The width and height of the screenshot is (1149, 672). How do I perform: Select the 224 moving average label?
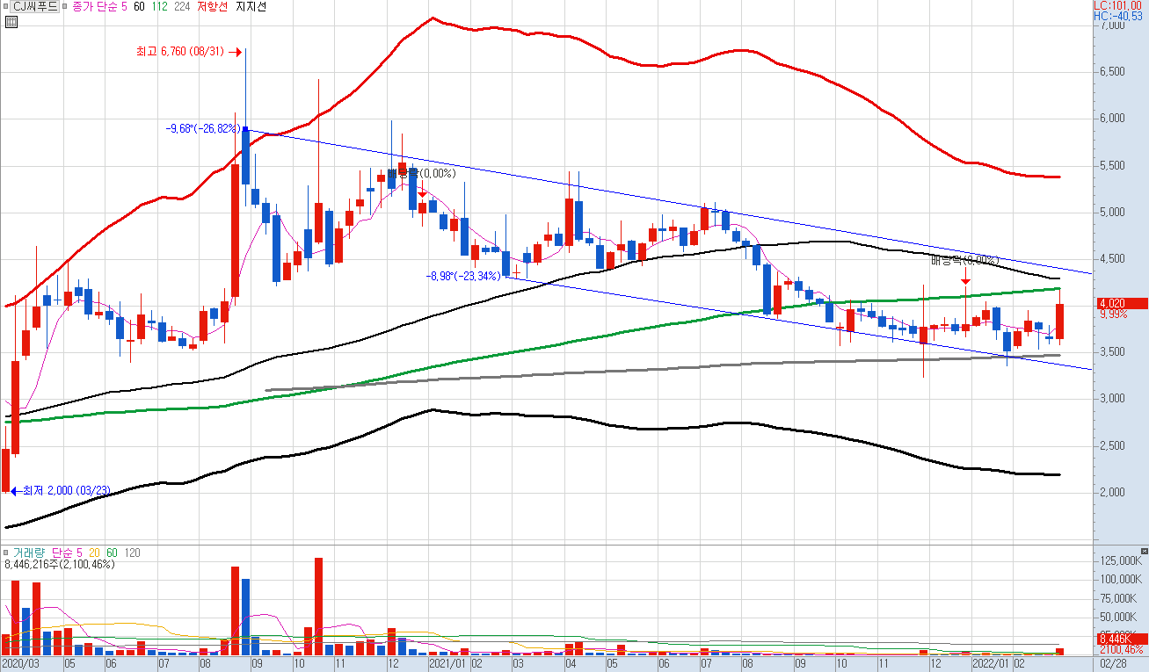tap(182, 6)
